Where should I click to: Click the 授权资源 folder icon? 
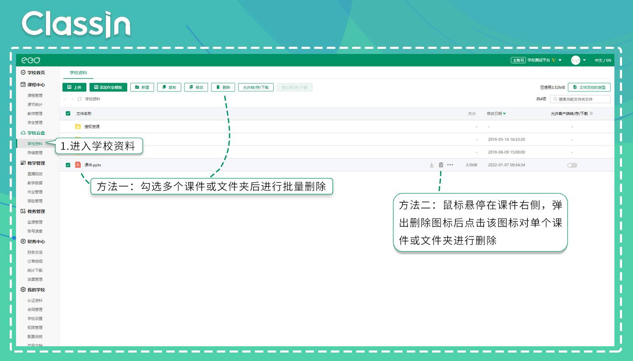pos(78,126)
